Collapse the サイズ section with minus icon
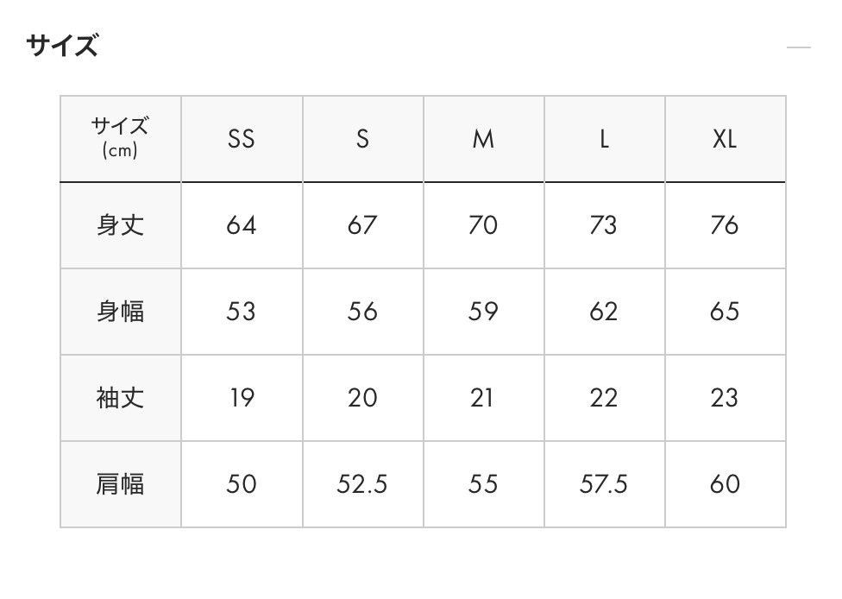This screenshot has height=599, width=842. [799, 47]
